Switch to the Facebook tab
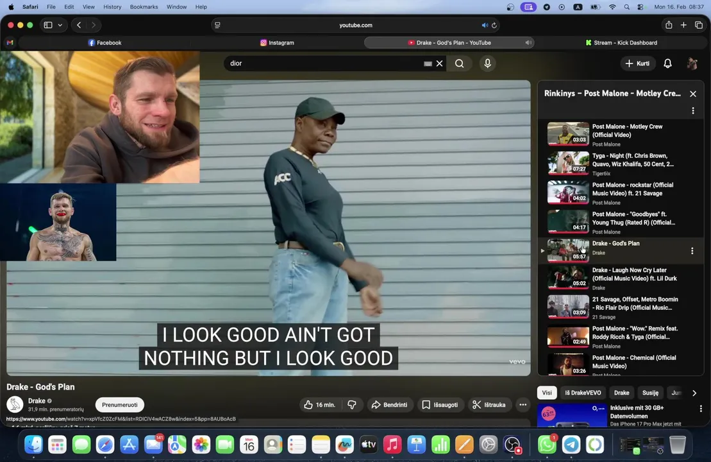This screenshot has height=462, width=711. pos(105,42)
